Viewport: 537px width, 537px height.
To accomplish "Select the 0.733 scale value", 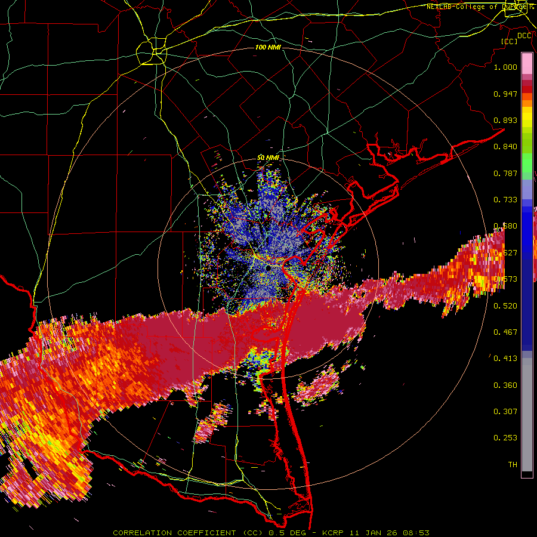I will pos(505,200).
